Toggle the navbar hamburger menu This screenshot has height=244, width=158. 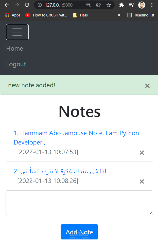pos(17,32)
